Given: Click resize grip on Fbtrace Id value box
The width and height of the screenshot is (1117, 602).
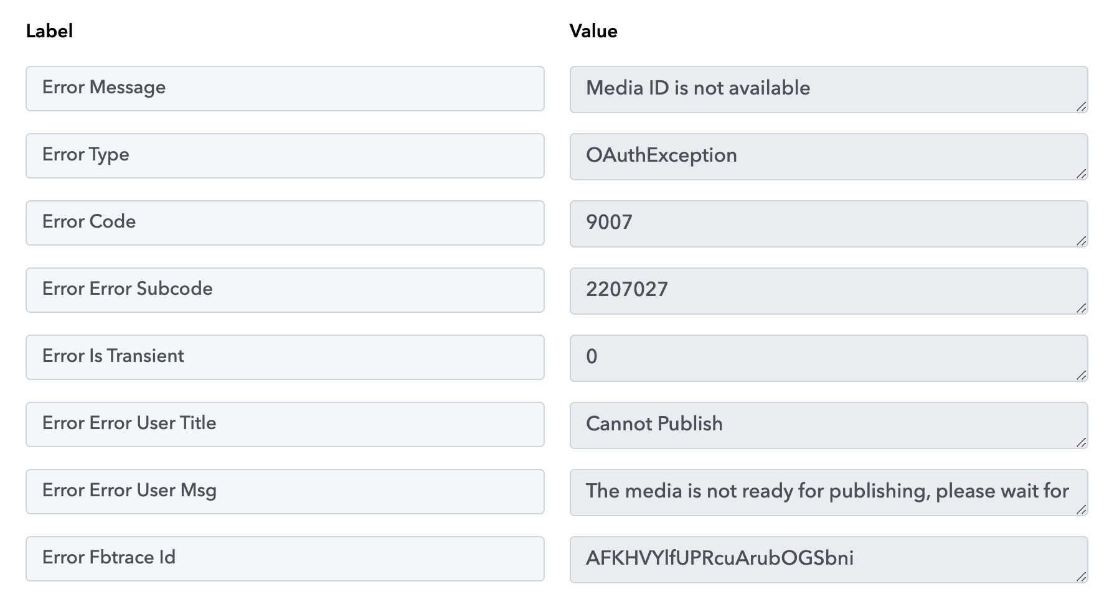Looking at the screenshot, I should (x=1082, y=577).
